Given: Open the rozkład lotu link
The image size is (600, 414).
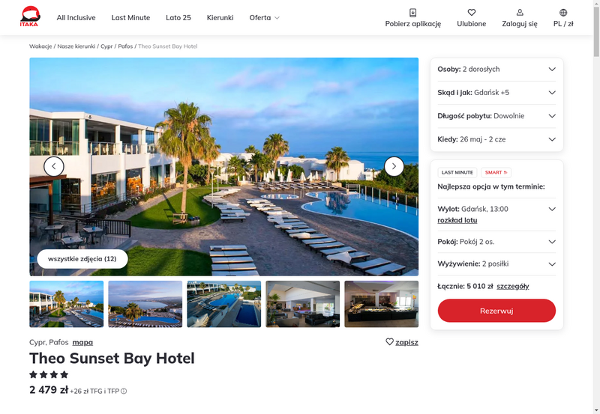Looking at the screenshot, I should [x=457, y=220].
